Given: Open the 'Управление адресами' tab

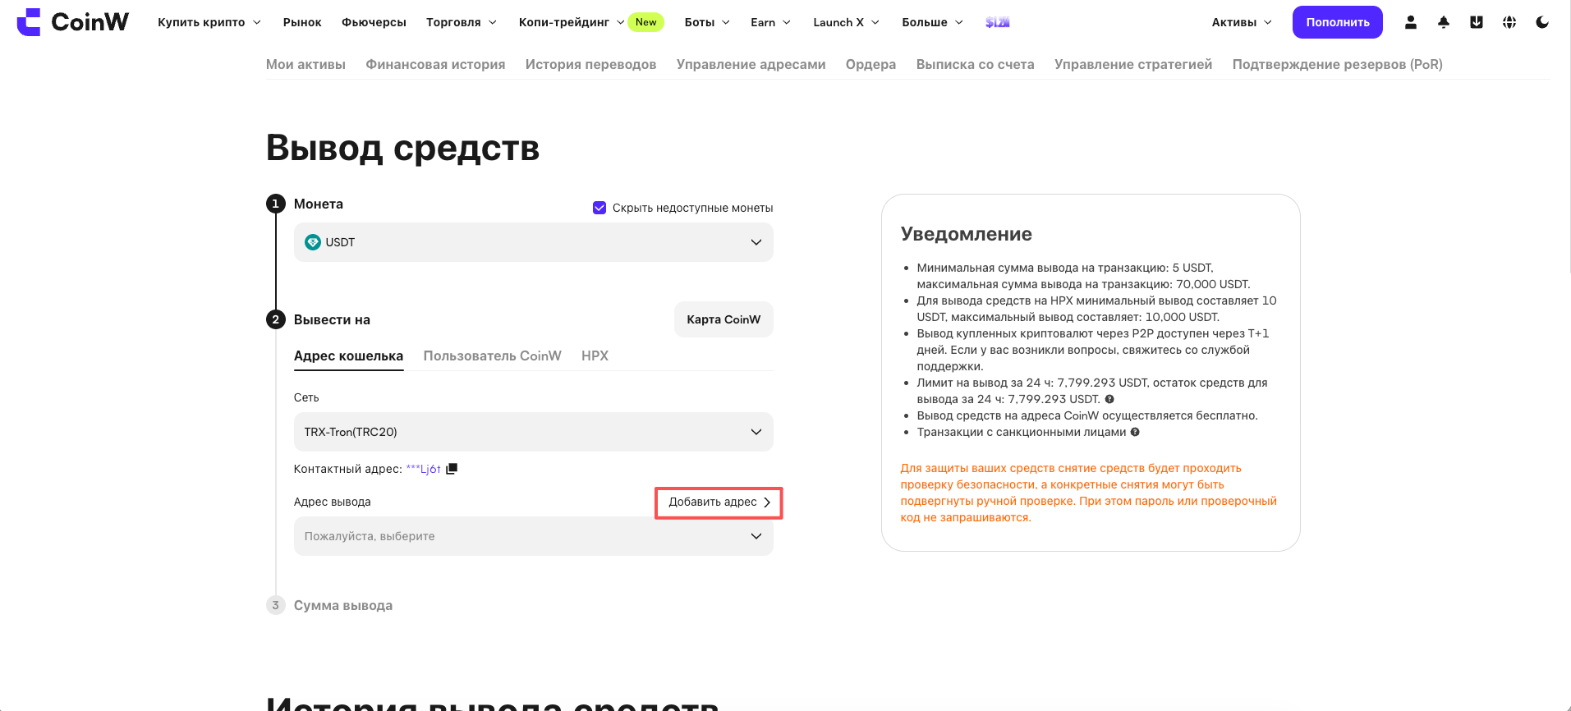Looking at the screenshot, I should (751, 64).
